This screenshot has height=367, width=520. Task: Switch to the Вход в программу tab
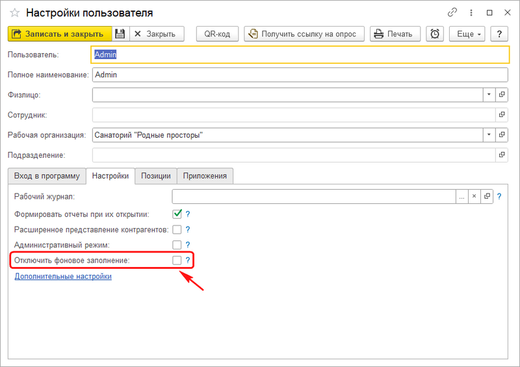[47, 176]
